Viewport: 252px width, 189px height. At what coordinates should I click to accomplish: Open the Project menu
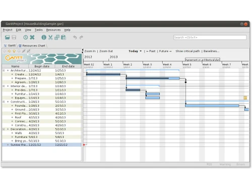8,30
